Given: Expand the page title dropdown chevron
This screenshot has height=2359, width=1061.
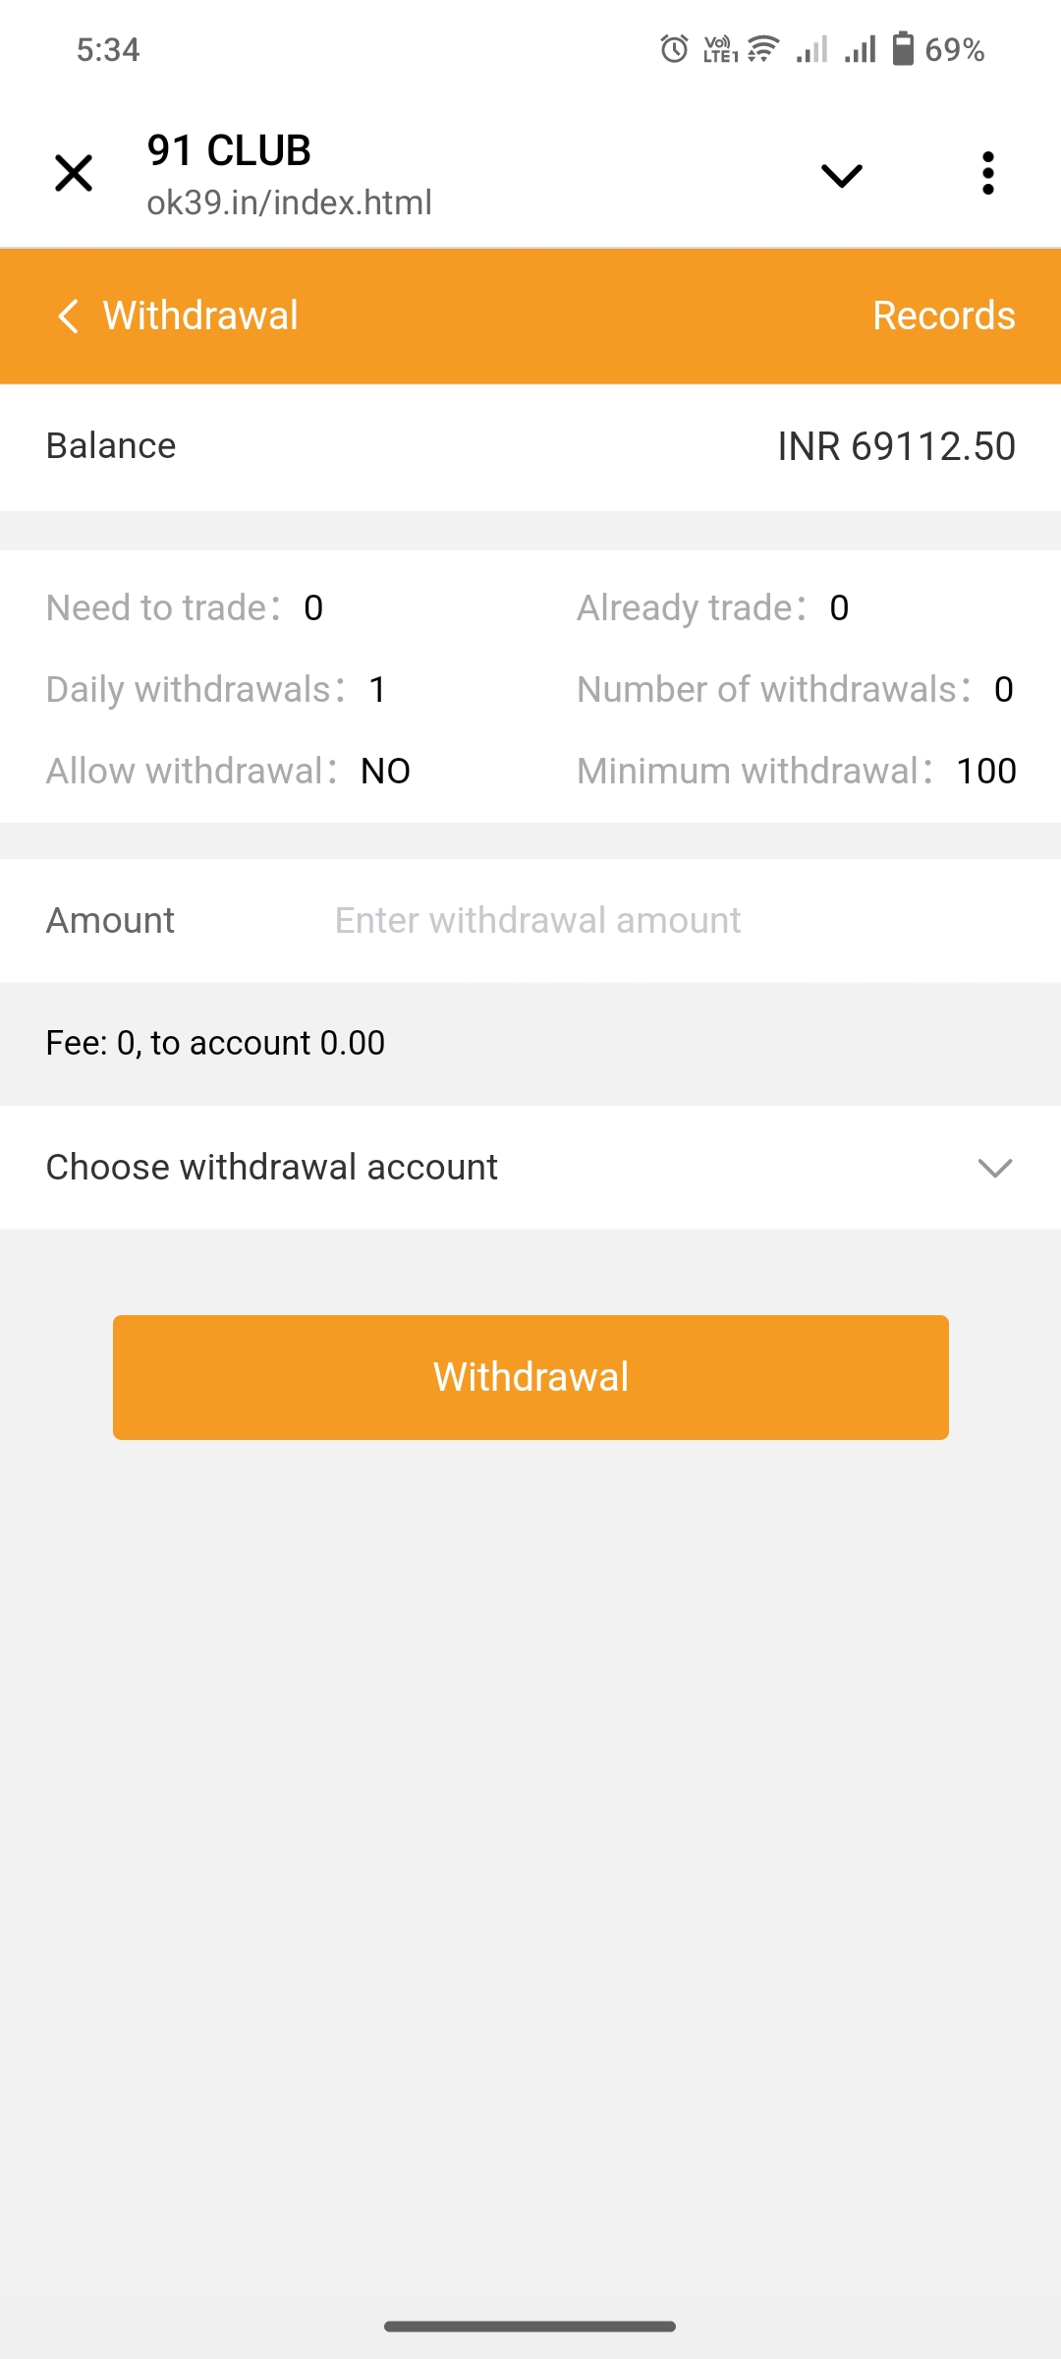Looking at the screenshot, I should (841, 175).
